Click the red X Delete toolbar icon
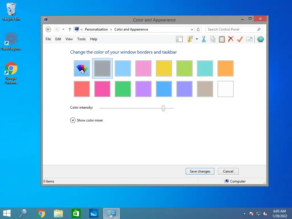The image size is (292, 219). coord(231,39)
